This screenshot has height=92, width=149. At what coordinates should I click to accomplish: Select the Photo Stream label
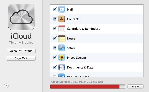click(77, 58)
